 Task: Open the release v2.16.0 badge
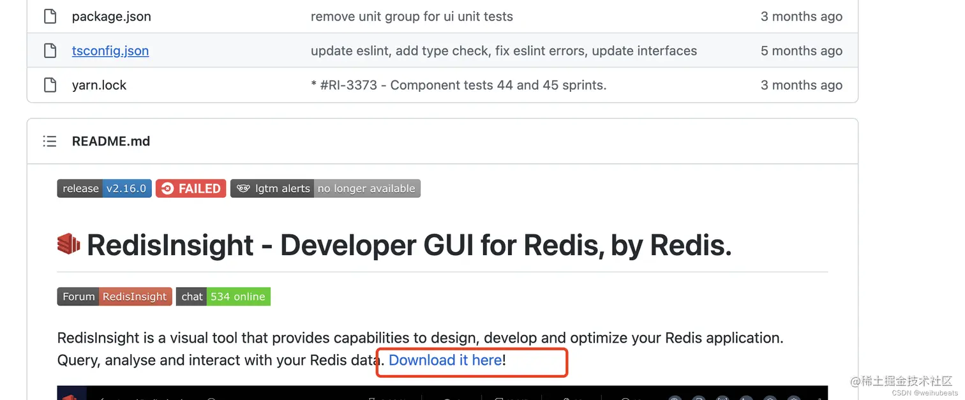105,188
